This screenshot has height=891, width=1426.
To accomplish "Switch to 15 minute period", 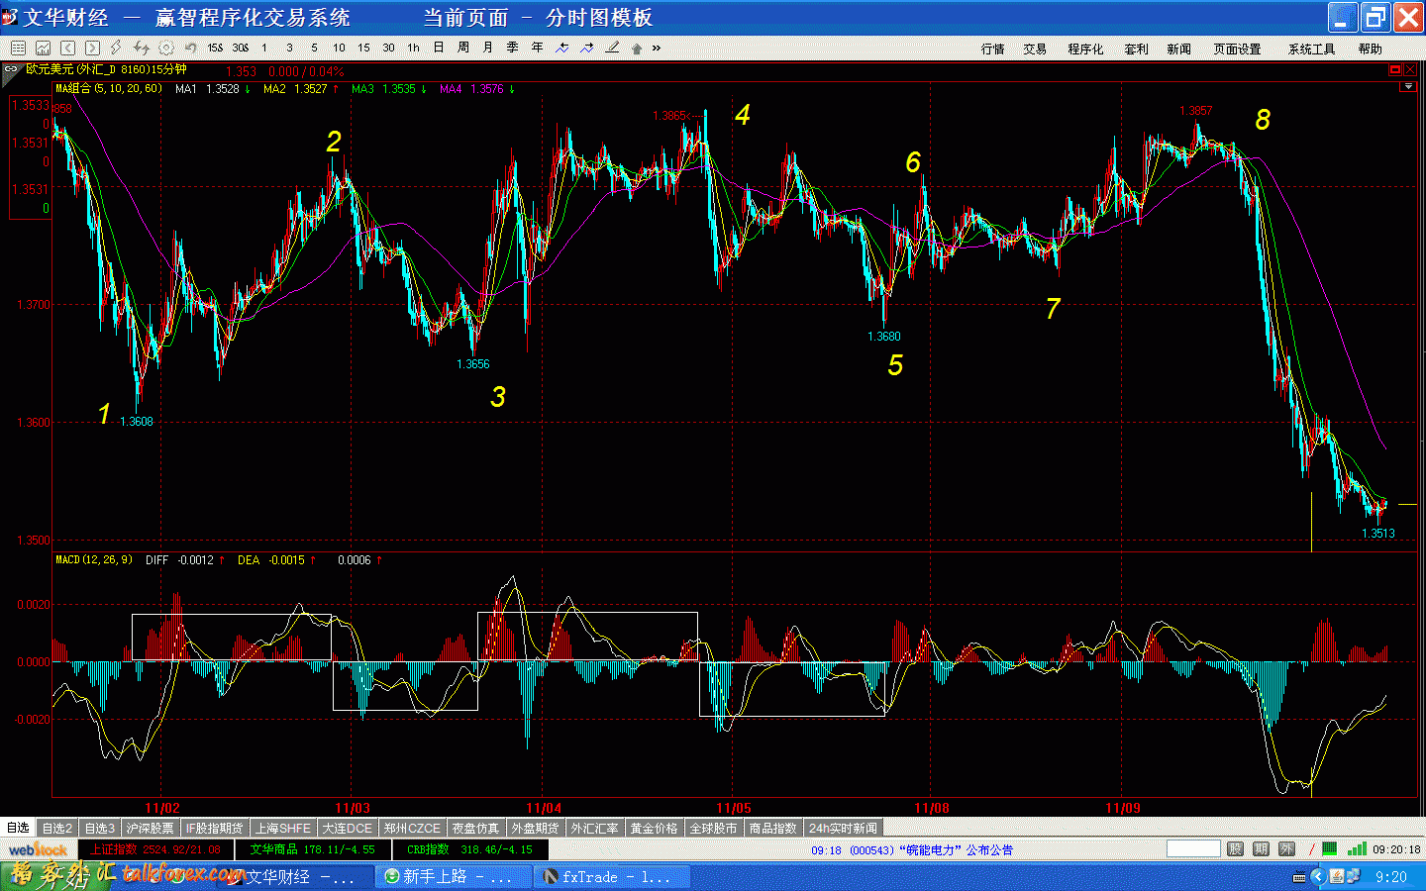I will (363, 48).
